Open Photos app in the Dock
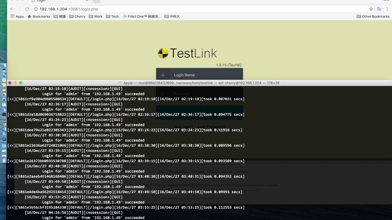This screenshot has height=220, width=392. click(4, 94)
